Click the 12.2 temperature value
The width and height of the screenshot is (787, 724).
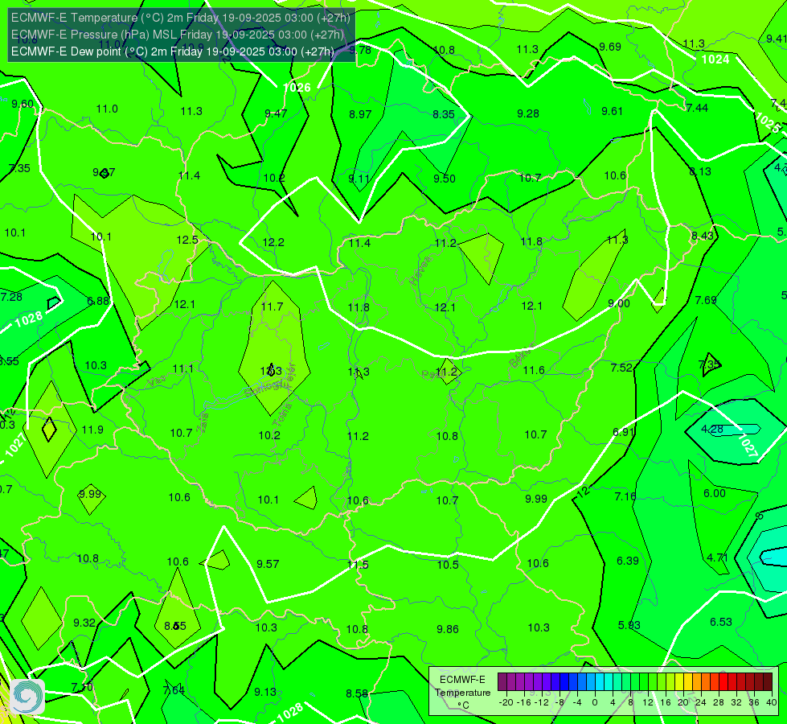273,243
